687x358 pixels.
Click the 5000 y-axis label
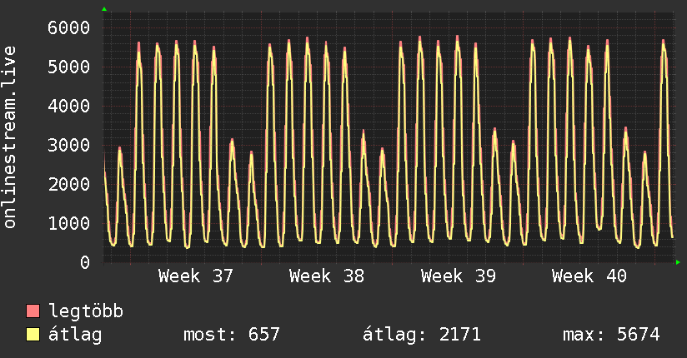point(69,67)
